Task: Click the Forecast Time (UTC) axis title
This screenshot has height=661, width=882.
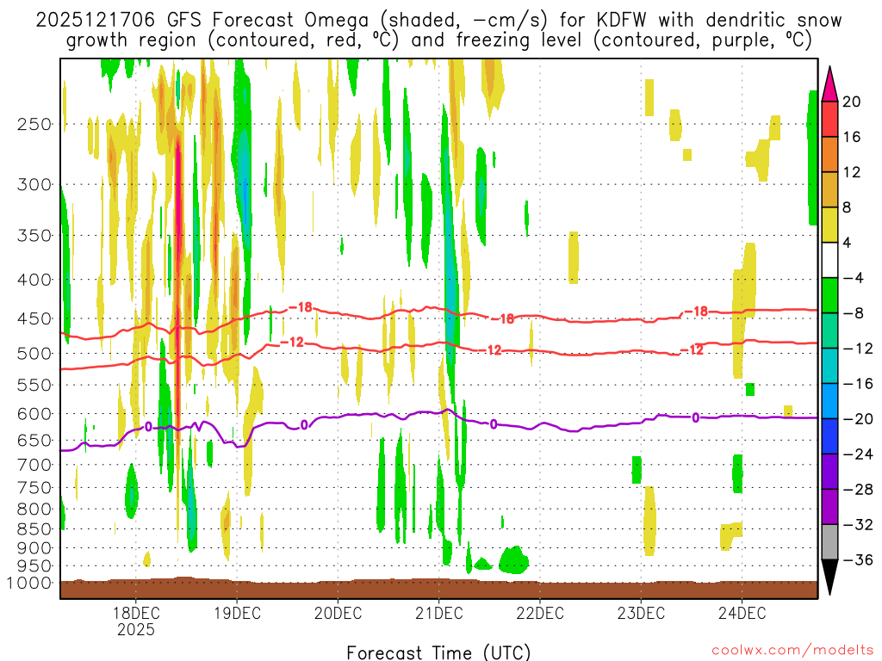Action: pos(438,652)
